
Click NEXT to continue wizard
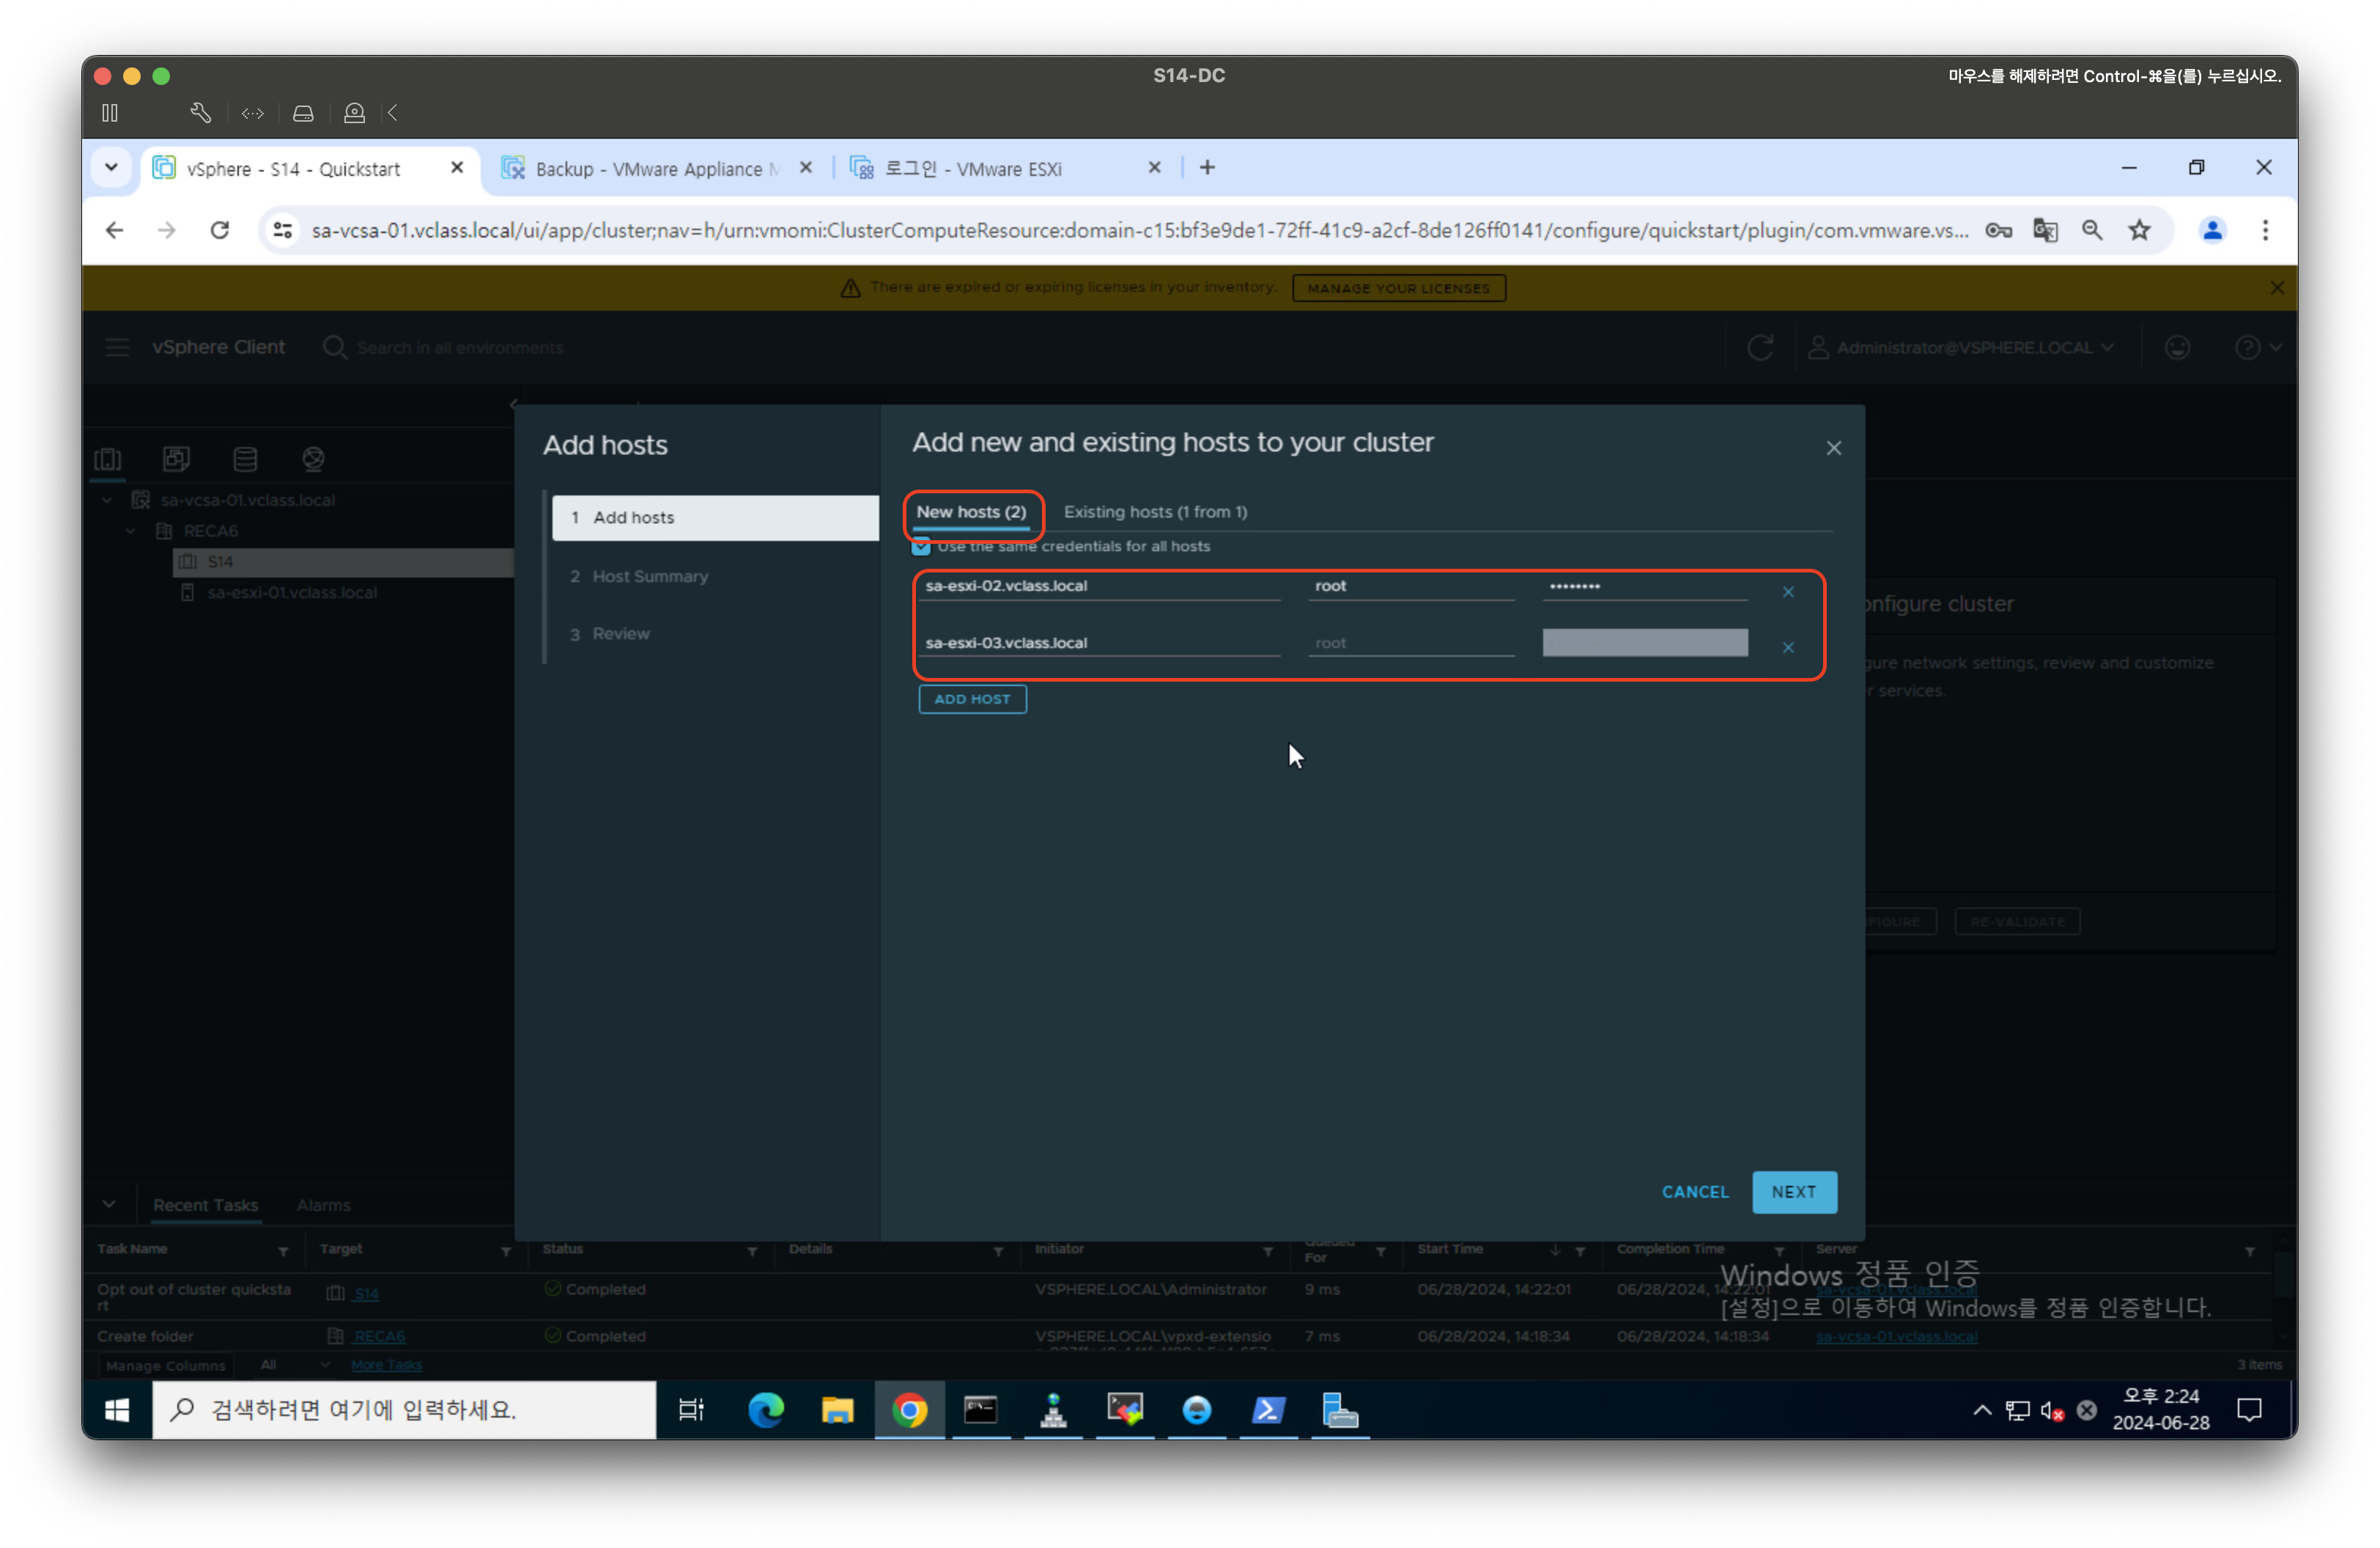tap(1793, 1192)
